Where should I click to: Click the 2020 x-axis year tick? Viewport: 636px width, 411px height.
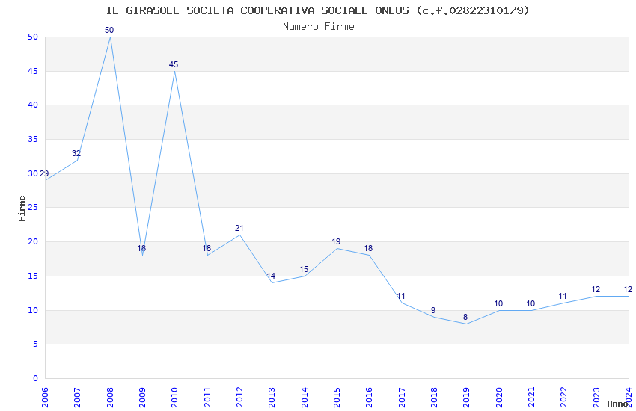pyautogui.click(x=499, y=397)
